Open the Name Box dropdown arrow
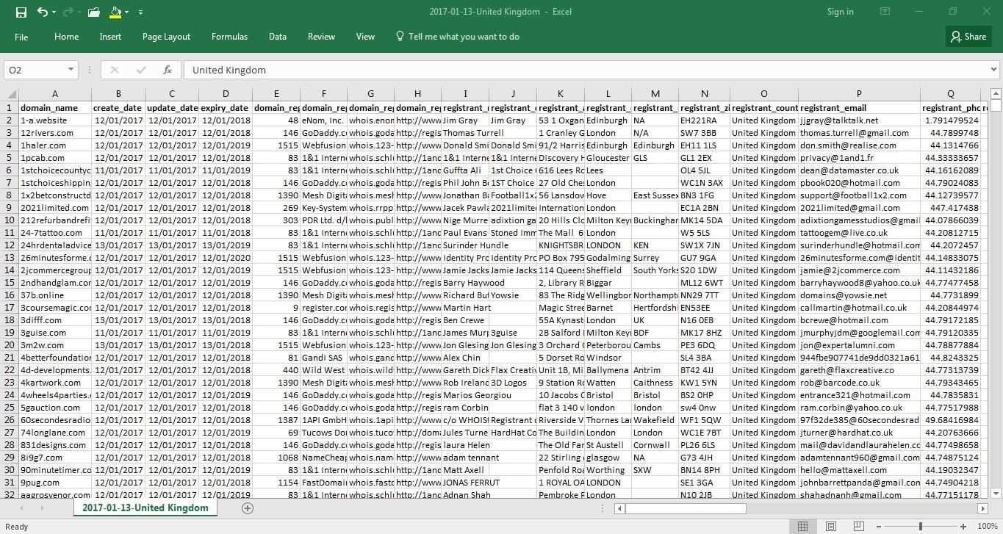1003x534 pixels. (x=71, y=70)
